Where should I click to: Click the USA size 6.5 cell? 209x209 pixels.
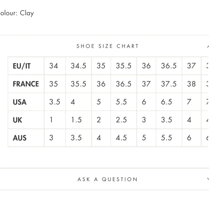[169, 102]
